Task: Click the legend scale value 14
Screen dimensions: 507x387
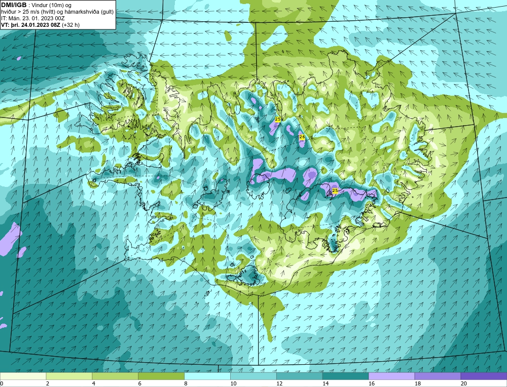Action: click(x=325, y=383)
